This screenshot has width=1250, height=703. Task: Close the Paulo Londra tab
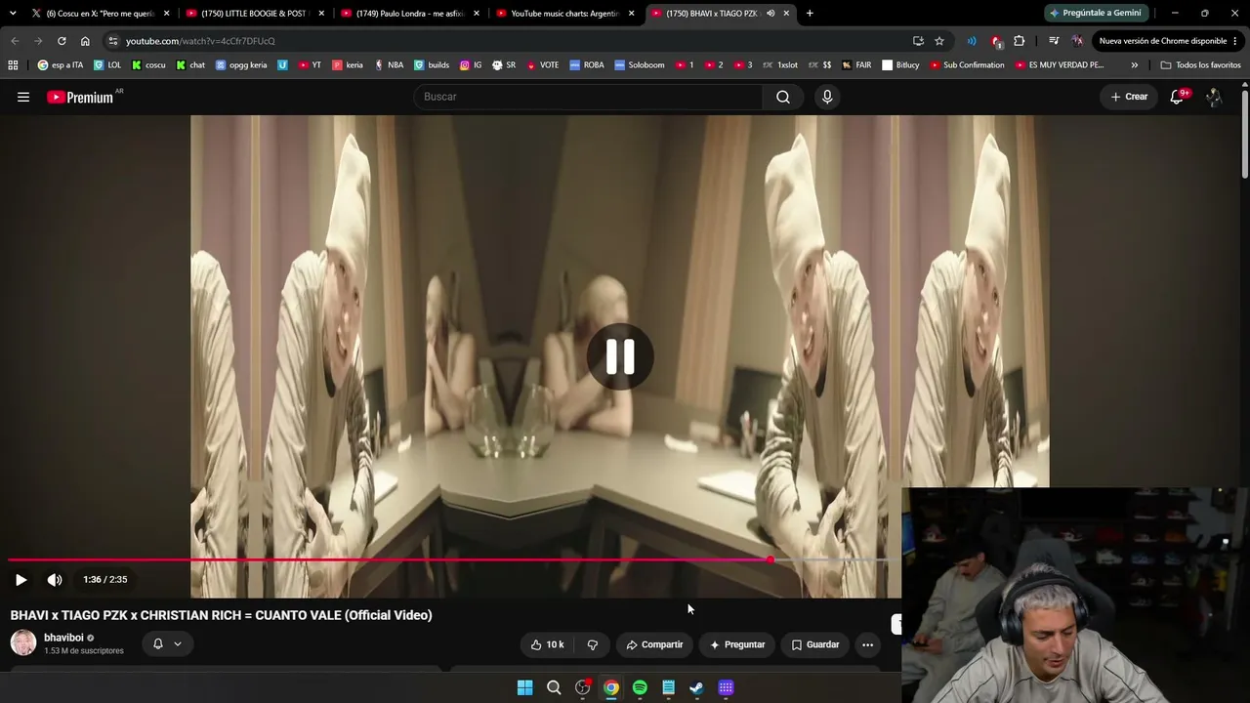[477, 13]
